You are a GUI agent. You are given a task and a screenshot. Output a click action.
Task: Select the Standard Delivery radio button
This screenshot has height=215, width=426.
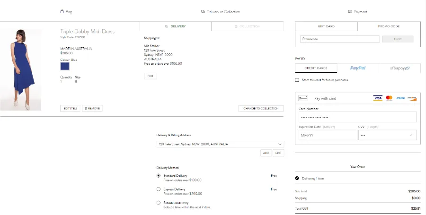(x=159, y=176)
